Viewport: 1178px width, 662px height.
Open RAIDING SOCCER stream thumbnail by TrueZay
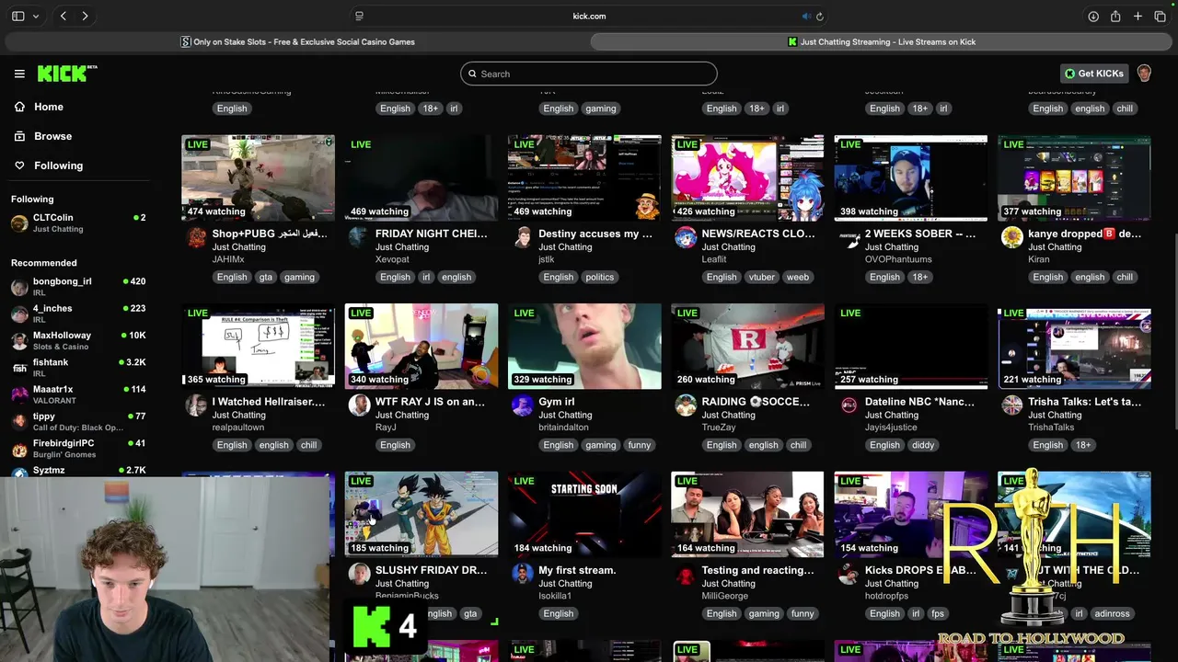[747, 347]
